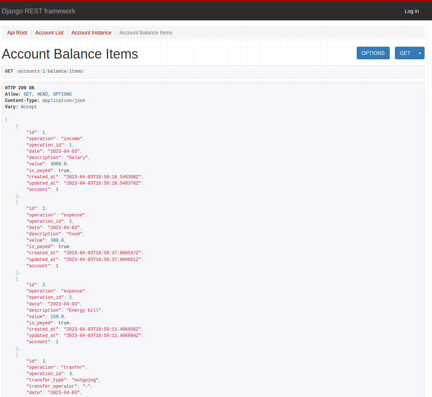Click the first is_payed true value
432x397 pixels.
(63, 170)
